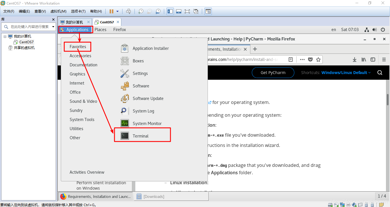Viewport: 390px width, 207px height.
Task: Select 共享的虚拟机 in the library tree
Action: (x=24, y=48)
